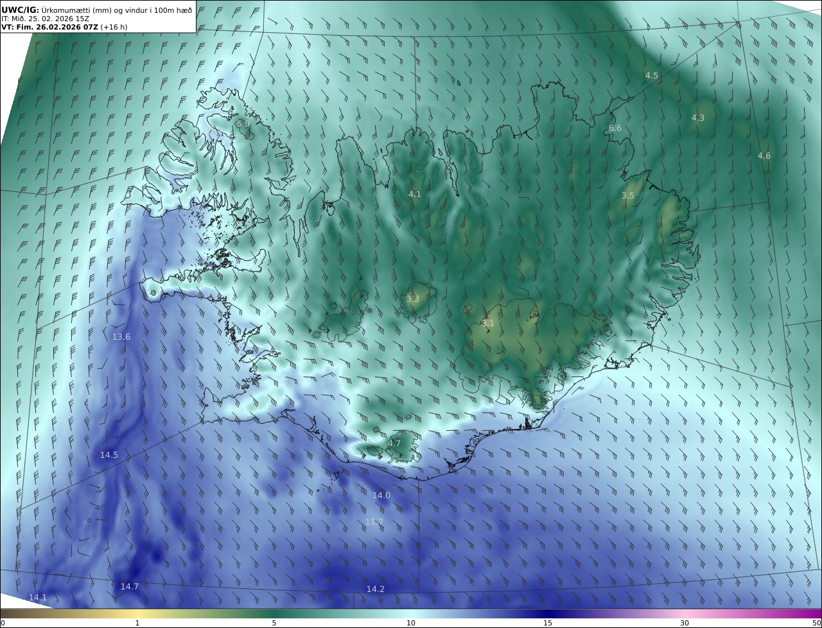Click the 5 tick on the color scale
The width and height of the screenshot is (822, 628).
pyautogui.click(x=274, y=623)
